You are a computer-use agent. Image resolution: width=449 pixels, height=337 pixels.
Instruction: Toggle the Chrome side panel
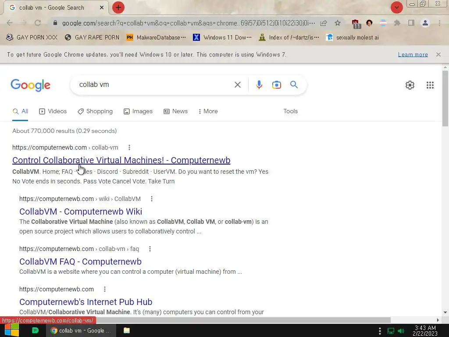411,23
